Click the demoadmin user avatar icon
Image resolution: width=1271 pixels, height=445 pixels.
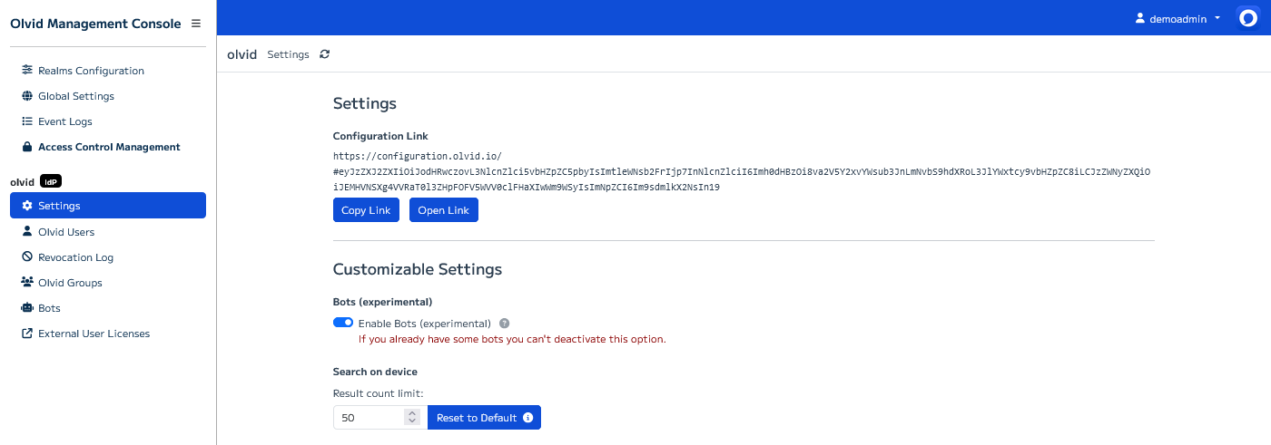point(1142,18)
